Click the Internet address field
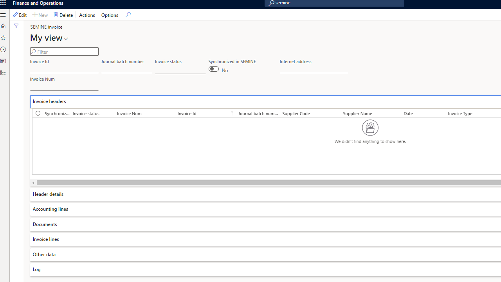 [314, 69]
